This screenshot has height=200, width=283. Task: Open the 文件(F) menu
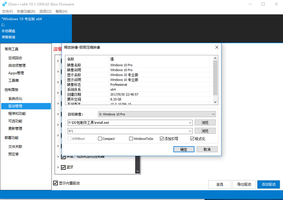pos(7,11)
